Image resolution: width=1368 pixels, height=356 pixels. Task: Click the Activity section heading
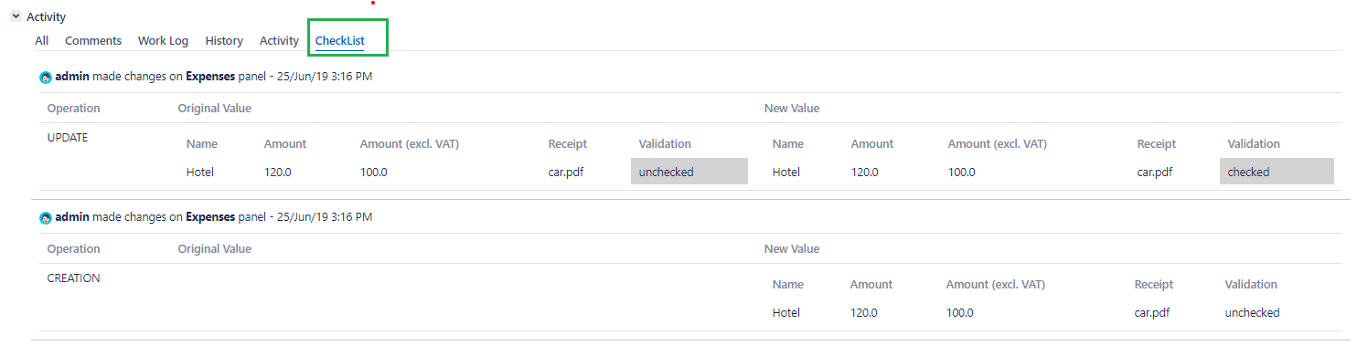(46, 16)
